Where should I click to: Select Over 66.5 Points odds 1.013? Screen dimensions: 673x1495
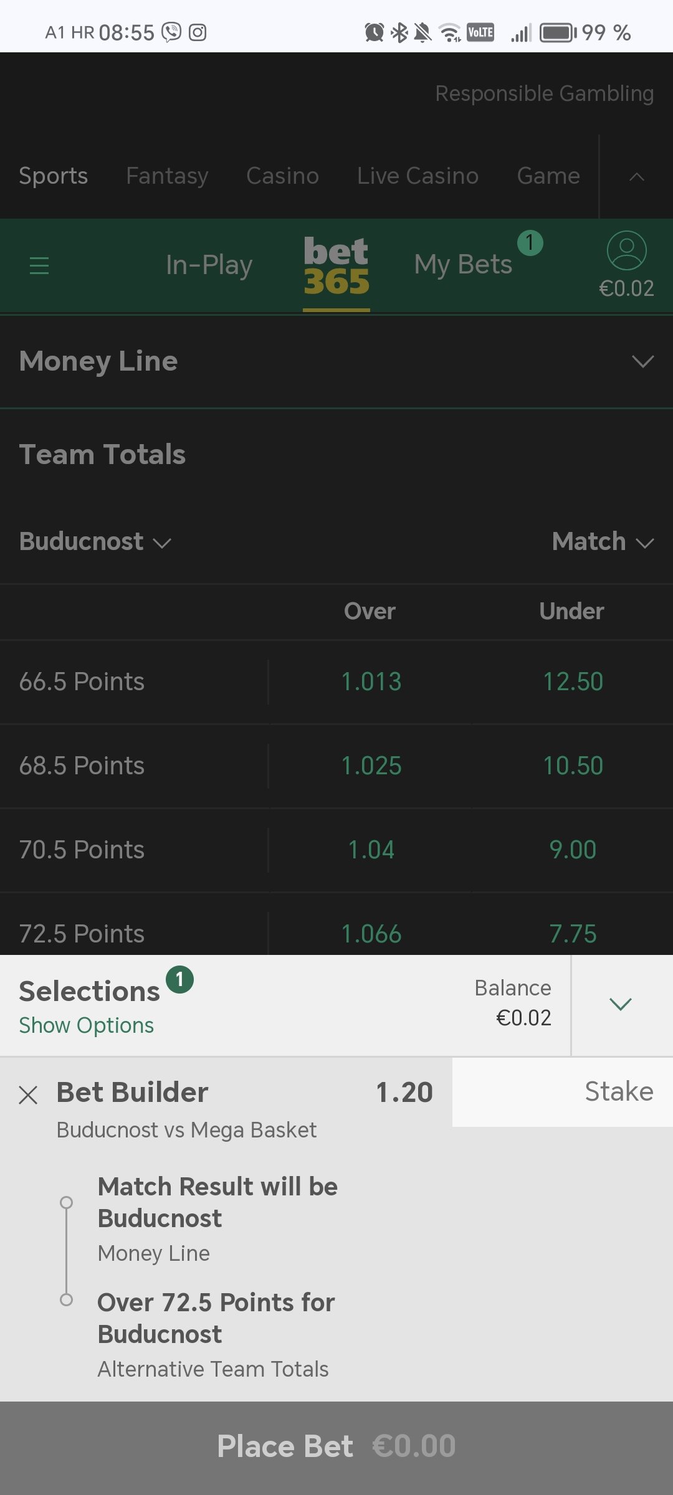[371, 682]
